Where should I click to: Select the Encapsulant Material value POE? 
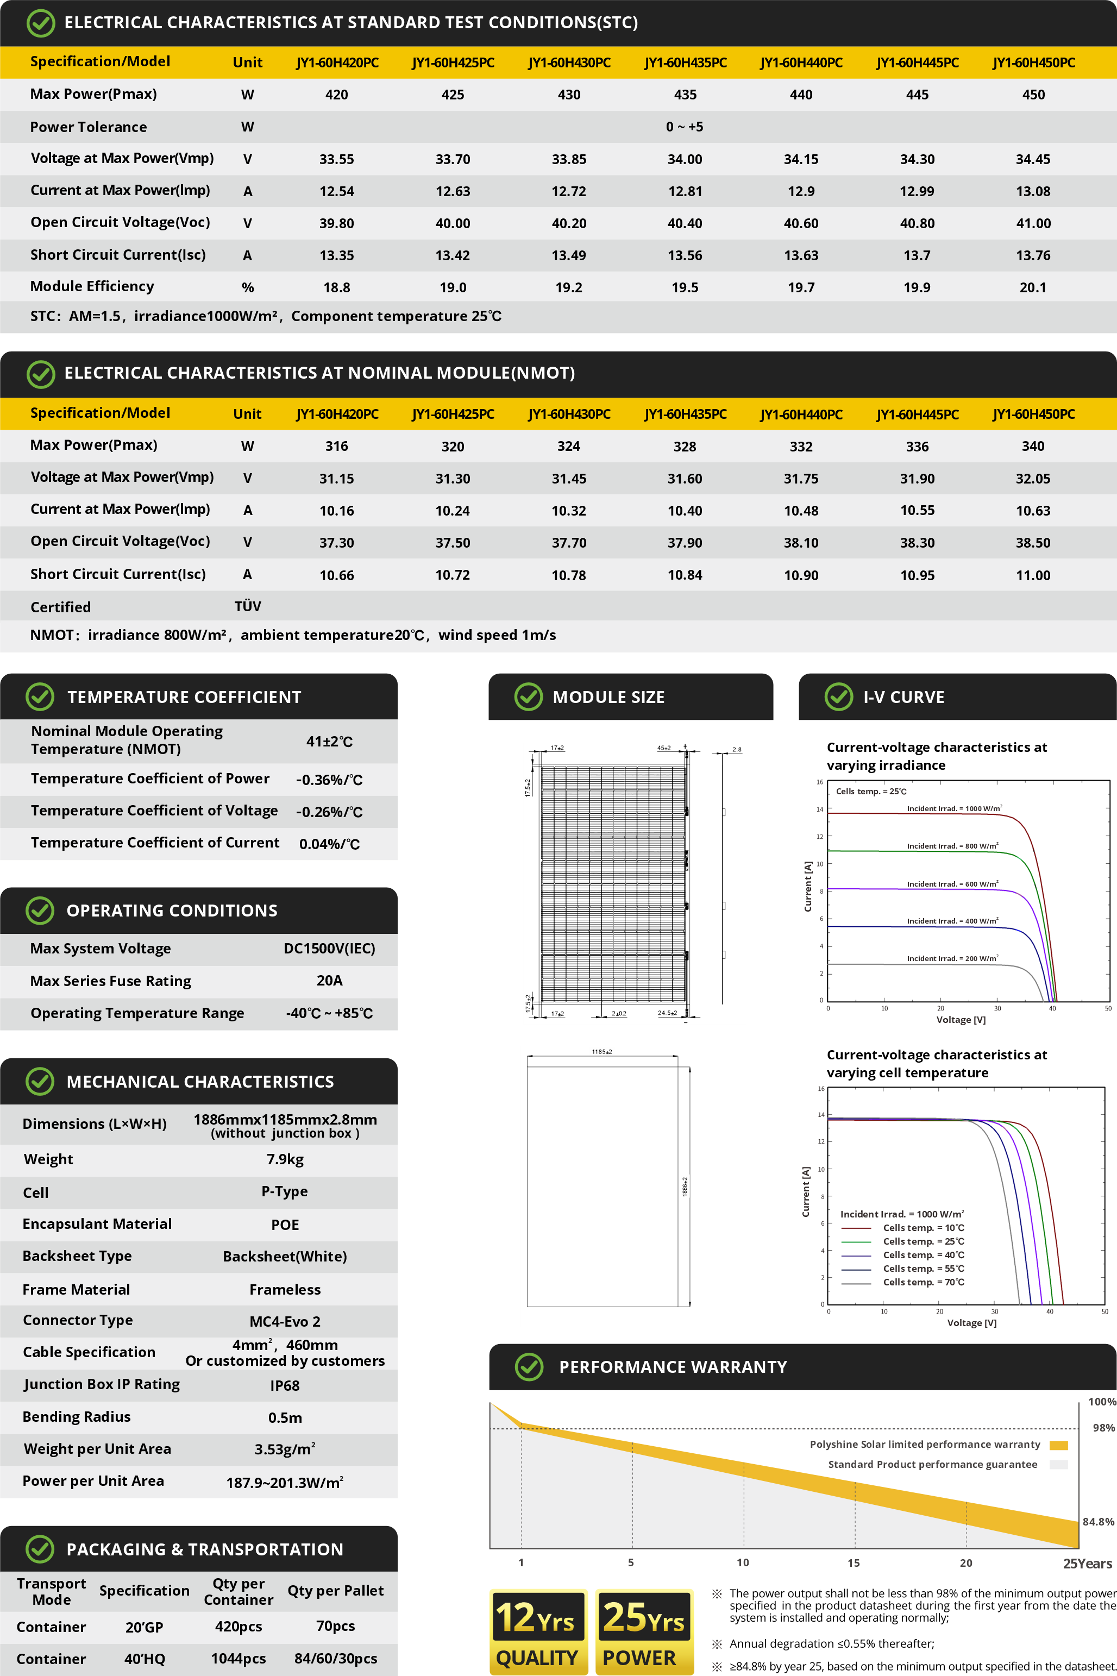285,1225
